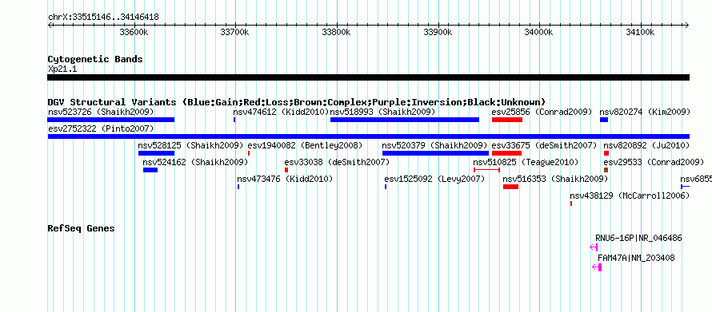Click the nsv820892 (Ju2010) label
The height and width of the screenshot is (312, 712).
point(646,145)
